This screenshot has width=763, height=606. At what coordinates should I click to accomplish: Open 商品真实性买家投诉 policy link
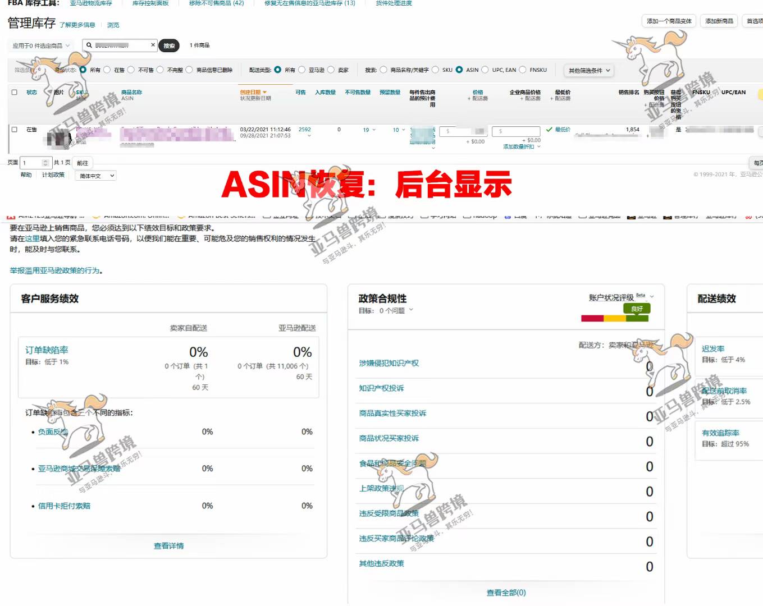pyautogui.click(x=392, y=414)
